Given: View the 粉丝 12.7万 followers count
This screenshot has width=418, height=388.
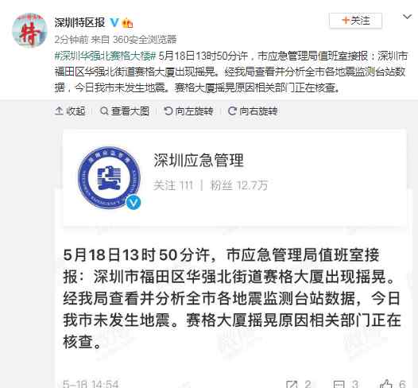Looking at the screenshot, I should (x=239, y=185).
